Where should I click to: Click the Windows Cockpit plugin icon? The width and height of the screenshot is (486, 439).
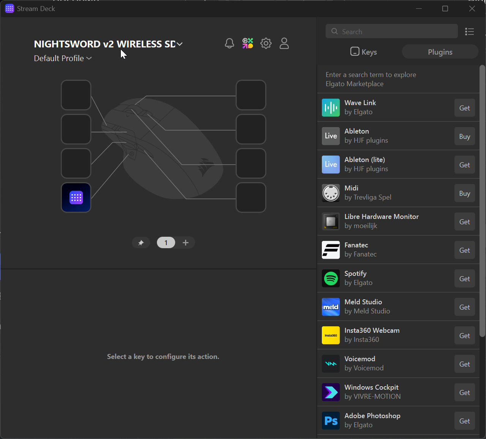click(331, 392)
